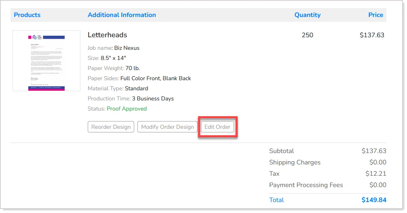Click the Tax amount $12.21
Viewport: 407px width, 213px height.
[375, 174]
